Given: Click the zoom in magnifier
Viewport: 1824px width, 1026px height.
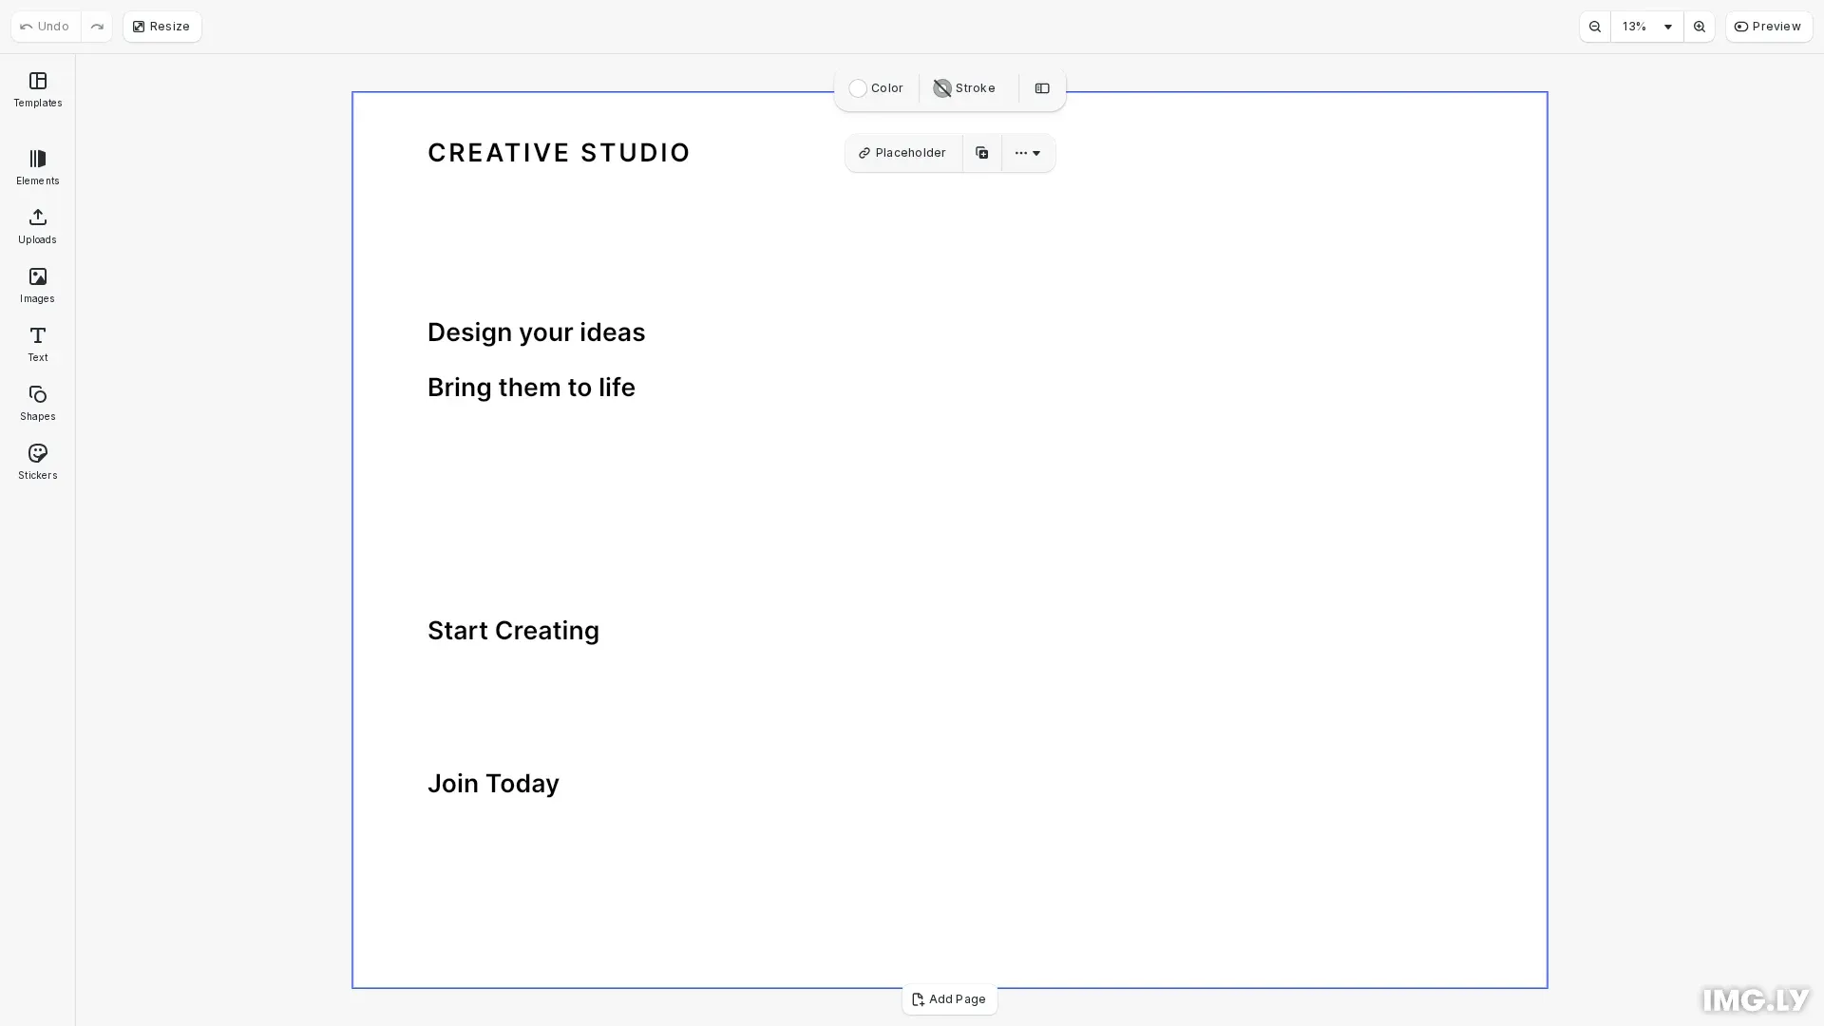Looking at the screenshot, I should 1699,27.
